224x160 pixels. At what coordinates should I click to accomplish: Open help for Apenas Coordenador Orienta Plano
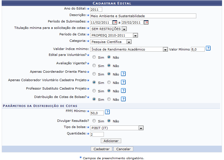123,74
